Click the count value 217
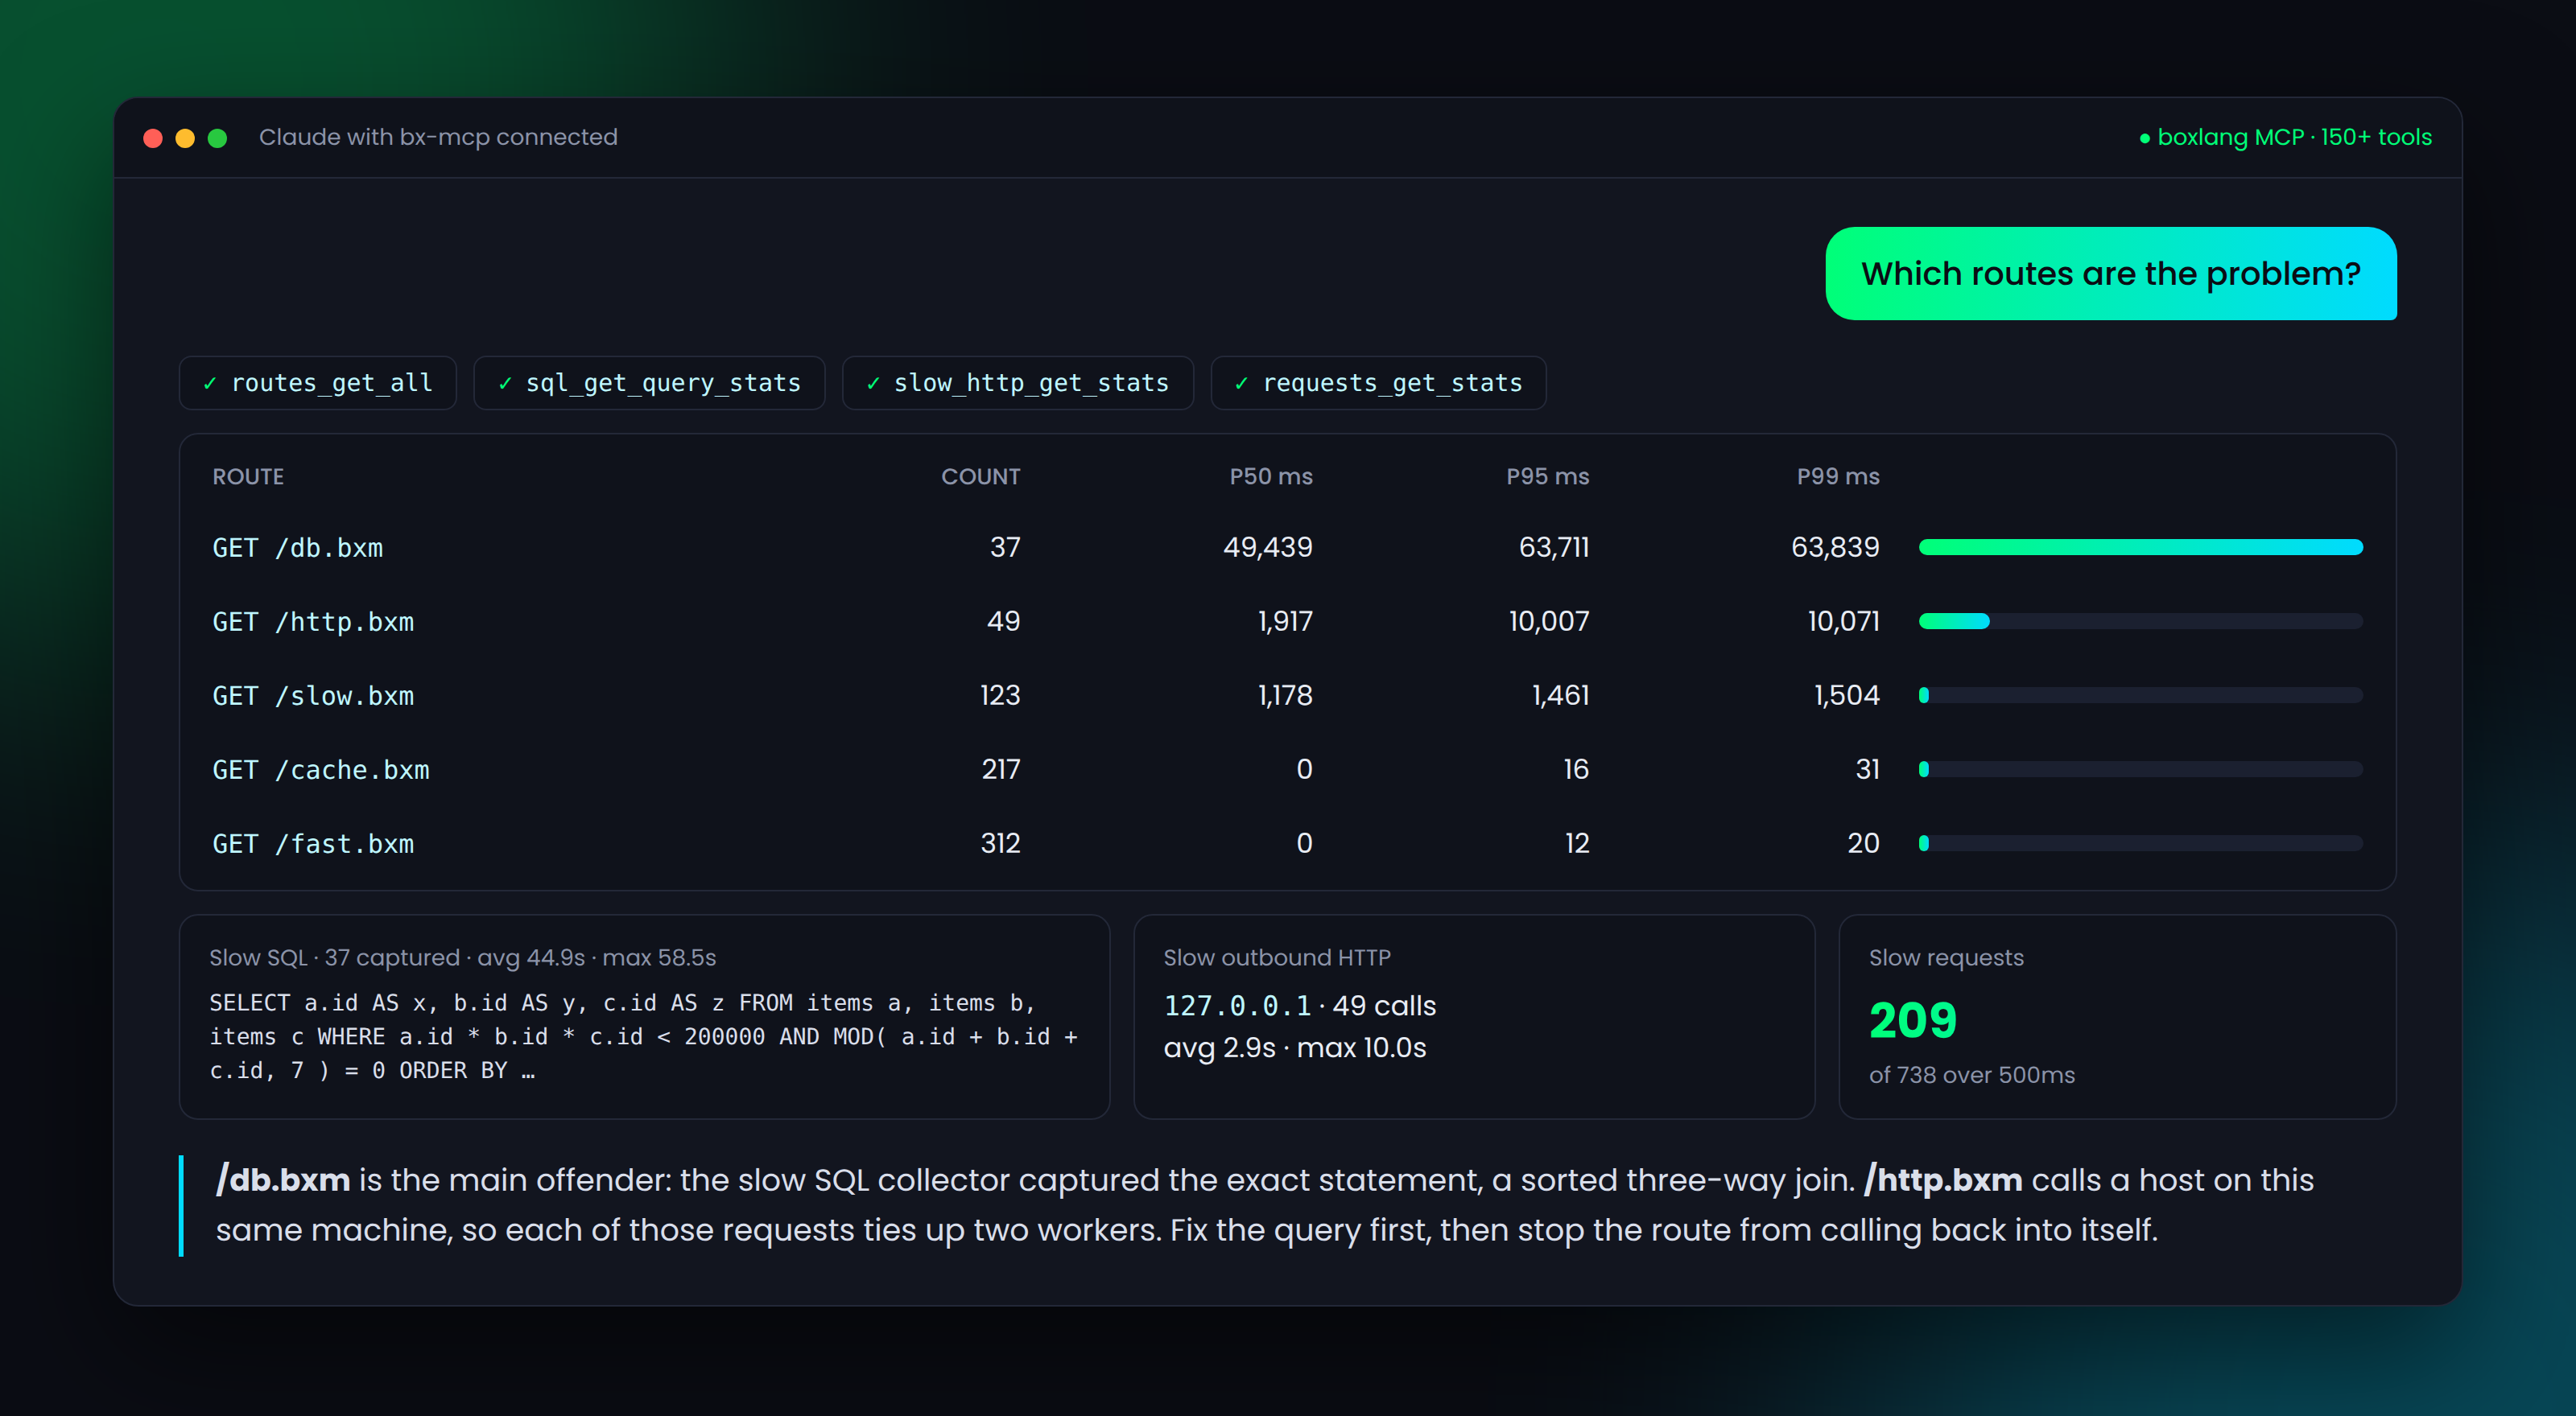This screenshot has width=2576, height=1416. pos(1001,769)
